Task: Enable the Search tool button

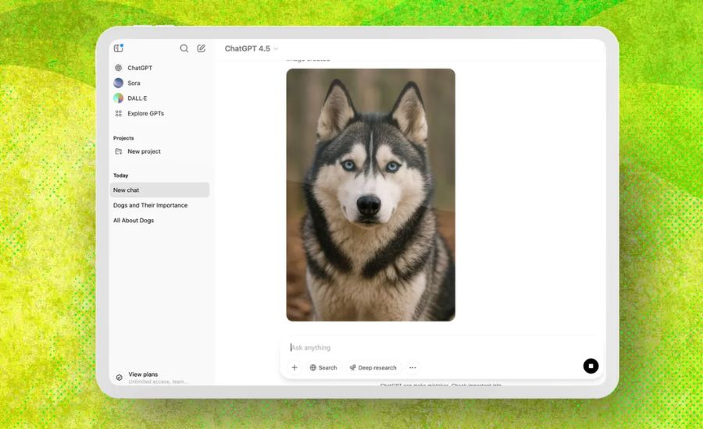Action: point(323,367)
